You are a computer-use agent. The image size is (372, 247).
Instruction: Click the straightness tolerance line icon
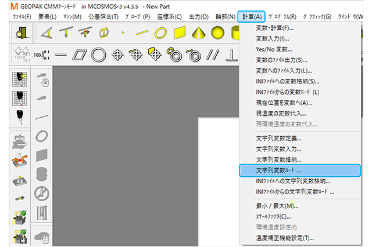click(x=61, y=55)
